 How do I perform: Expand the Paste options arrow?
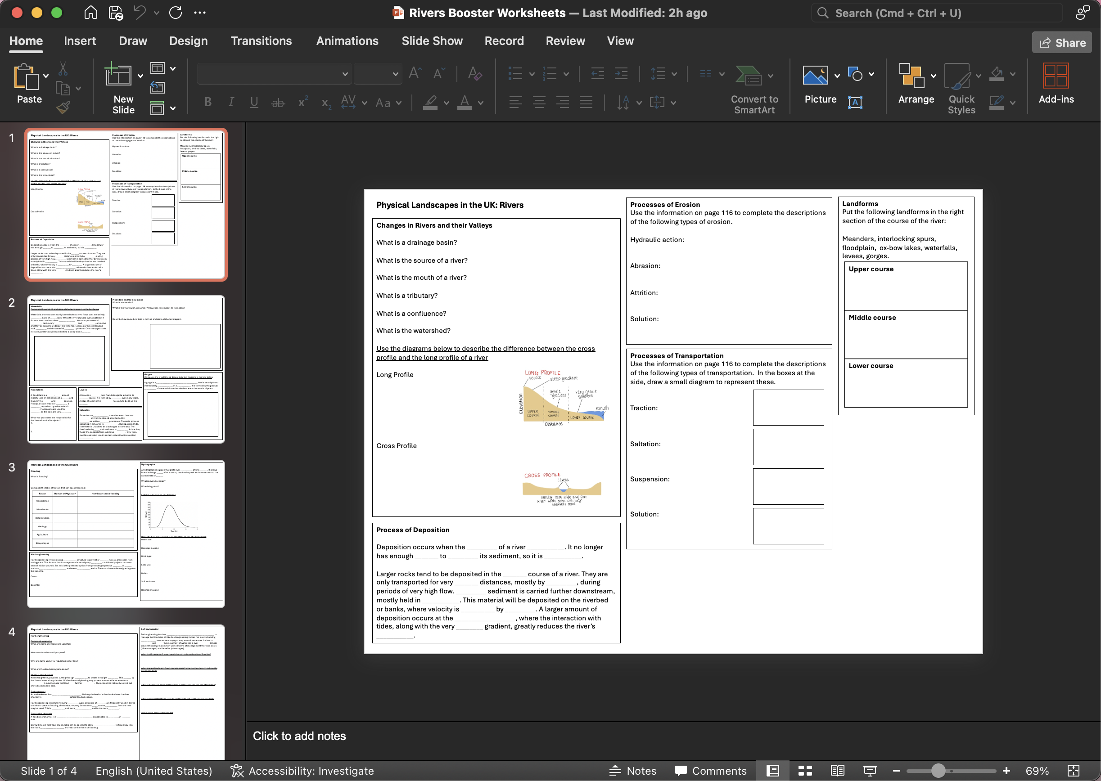coord(46,76)
